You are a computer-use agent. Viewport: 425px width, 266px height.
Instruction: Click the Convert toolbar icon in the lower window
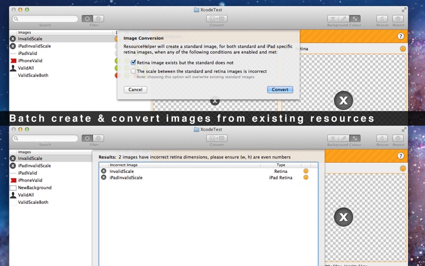tap(216, 138)
